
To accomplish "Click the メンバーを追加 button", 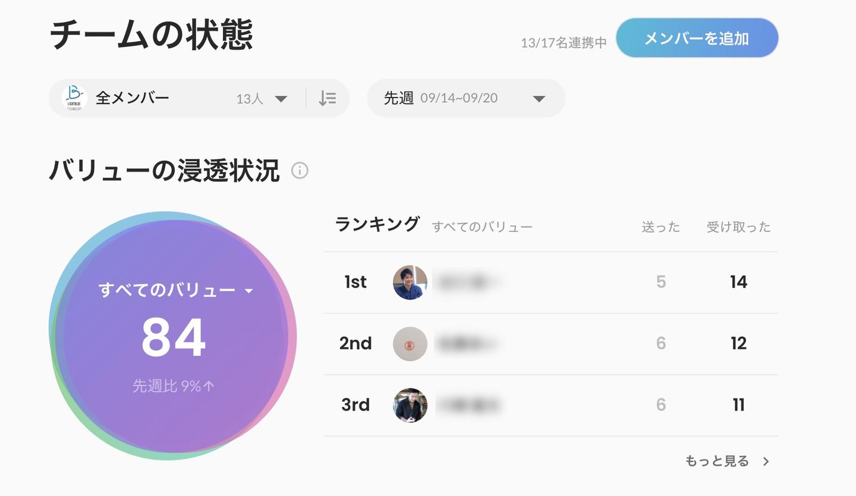I will point(697,38).
